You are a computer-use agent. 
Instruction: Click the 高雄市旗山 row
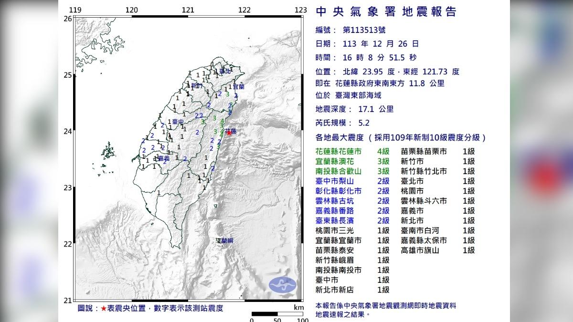coord(438,250)
